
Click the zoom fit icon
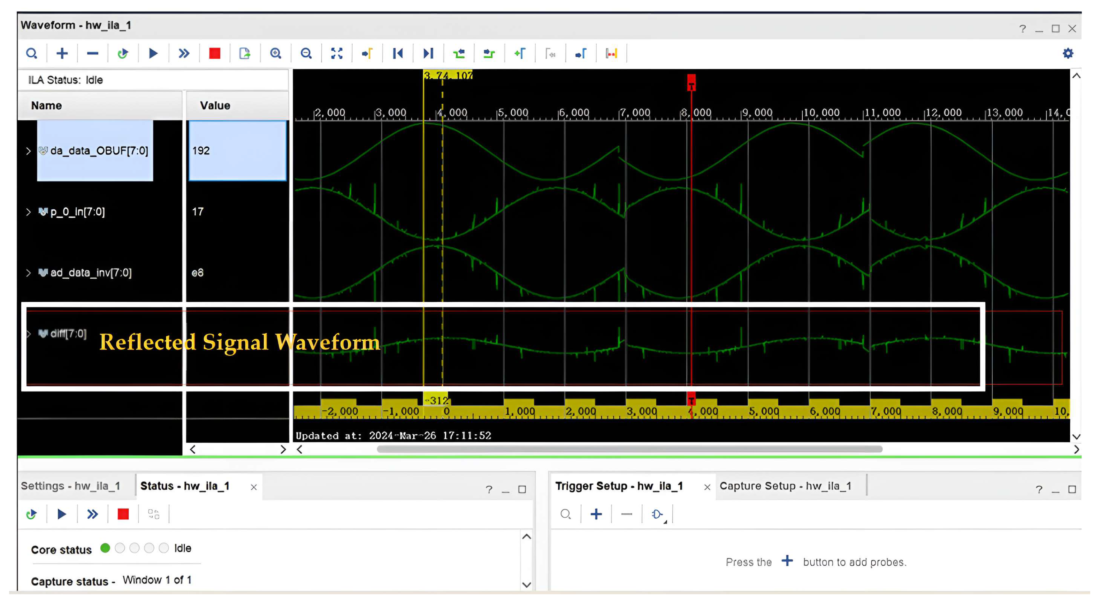click(x=337, y=53)
